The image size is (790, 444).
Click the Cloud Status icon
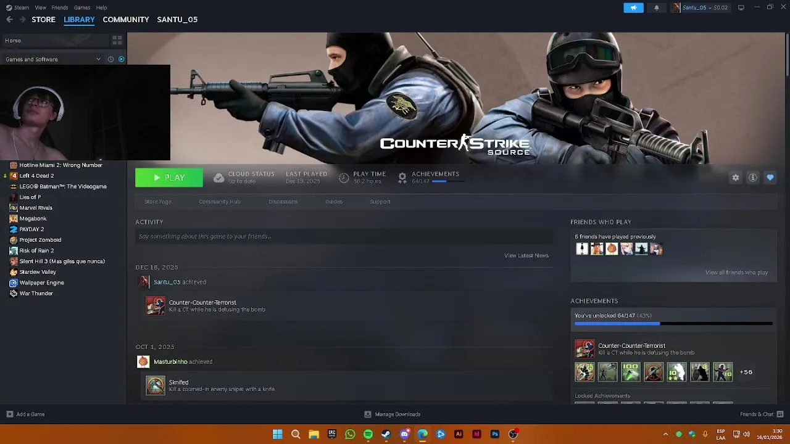(218, 178)
